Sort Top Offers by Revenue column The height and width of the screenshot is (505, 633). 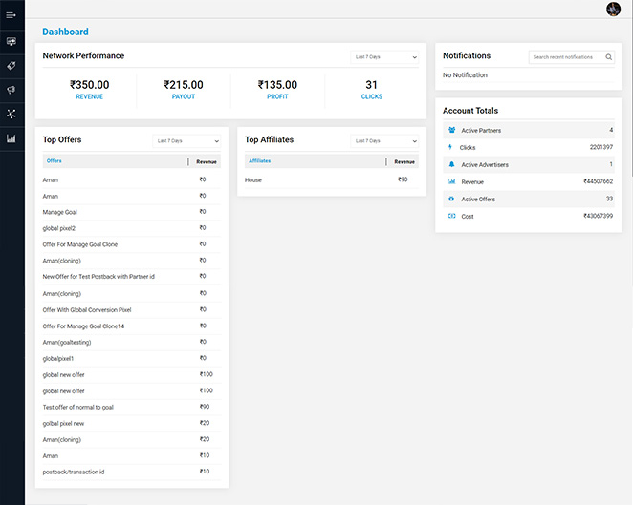pos(207,161)
